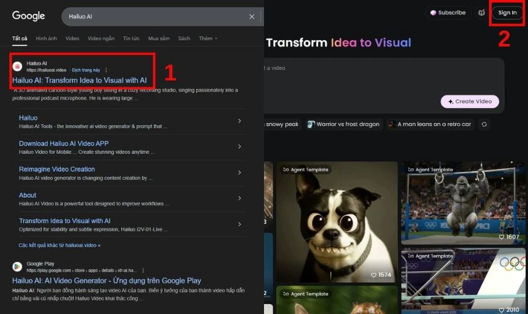Click the Subscribe button

pyautogui.click(x=448, y=13)
